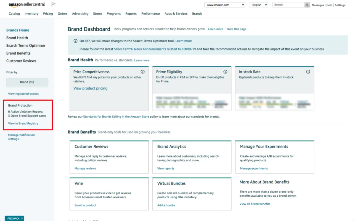The width and height of the screenshot is (354, 221).
Task: Click Enroll a product in Vine
Action: coord(85,206)
